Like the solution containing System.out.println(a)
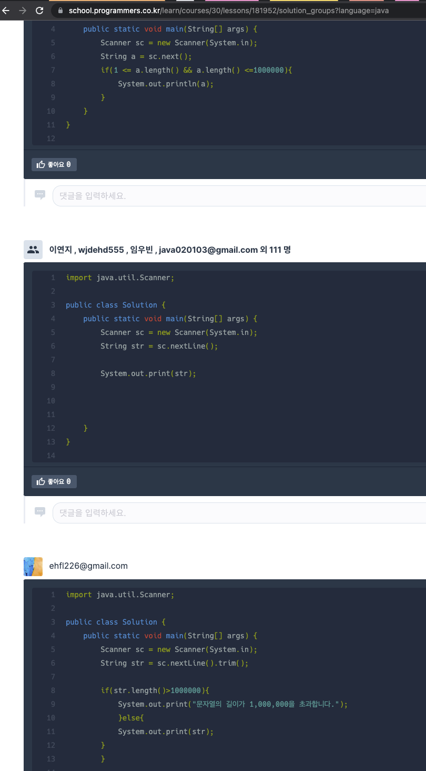 pos(54,165)
